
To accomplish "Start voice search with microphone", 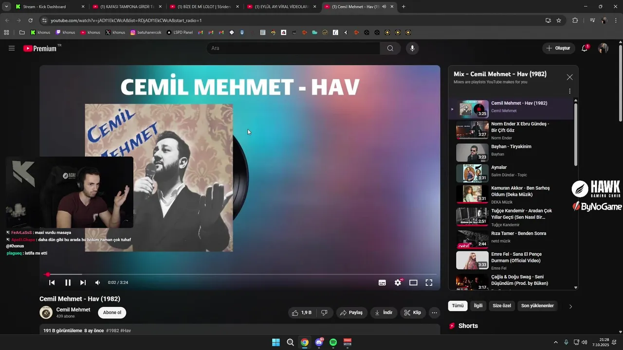I will (412, 48).
